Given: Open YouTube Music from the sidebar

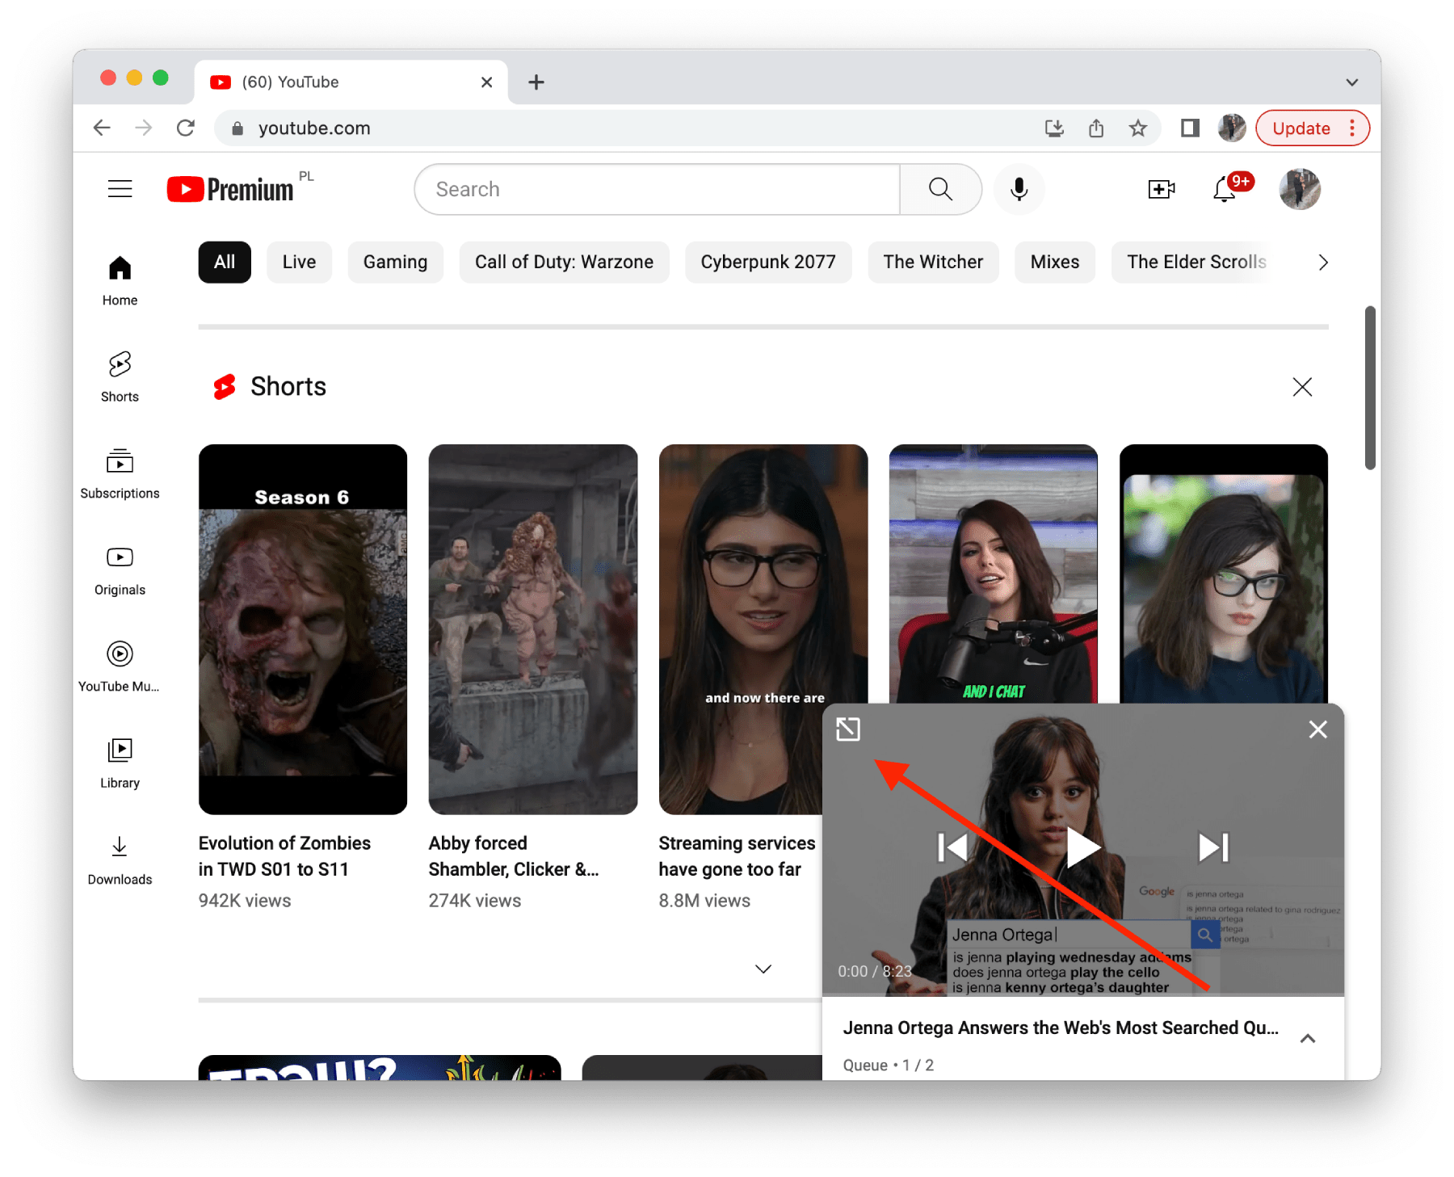Looking at the screenshot, I should coord(120,665).
